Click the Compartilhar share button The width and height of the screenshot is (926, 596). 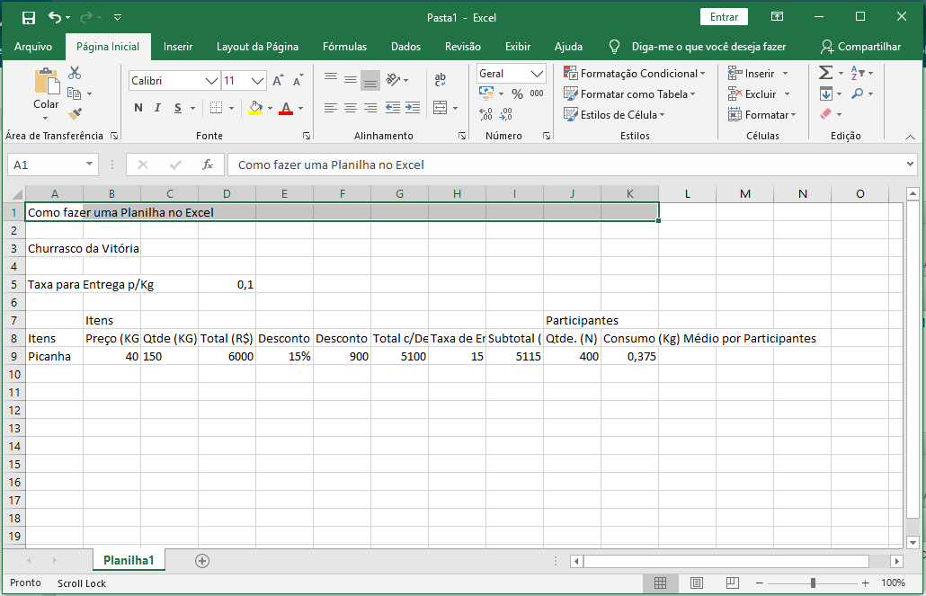(860, 47)
